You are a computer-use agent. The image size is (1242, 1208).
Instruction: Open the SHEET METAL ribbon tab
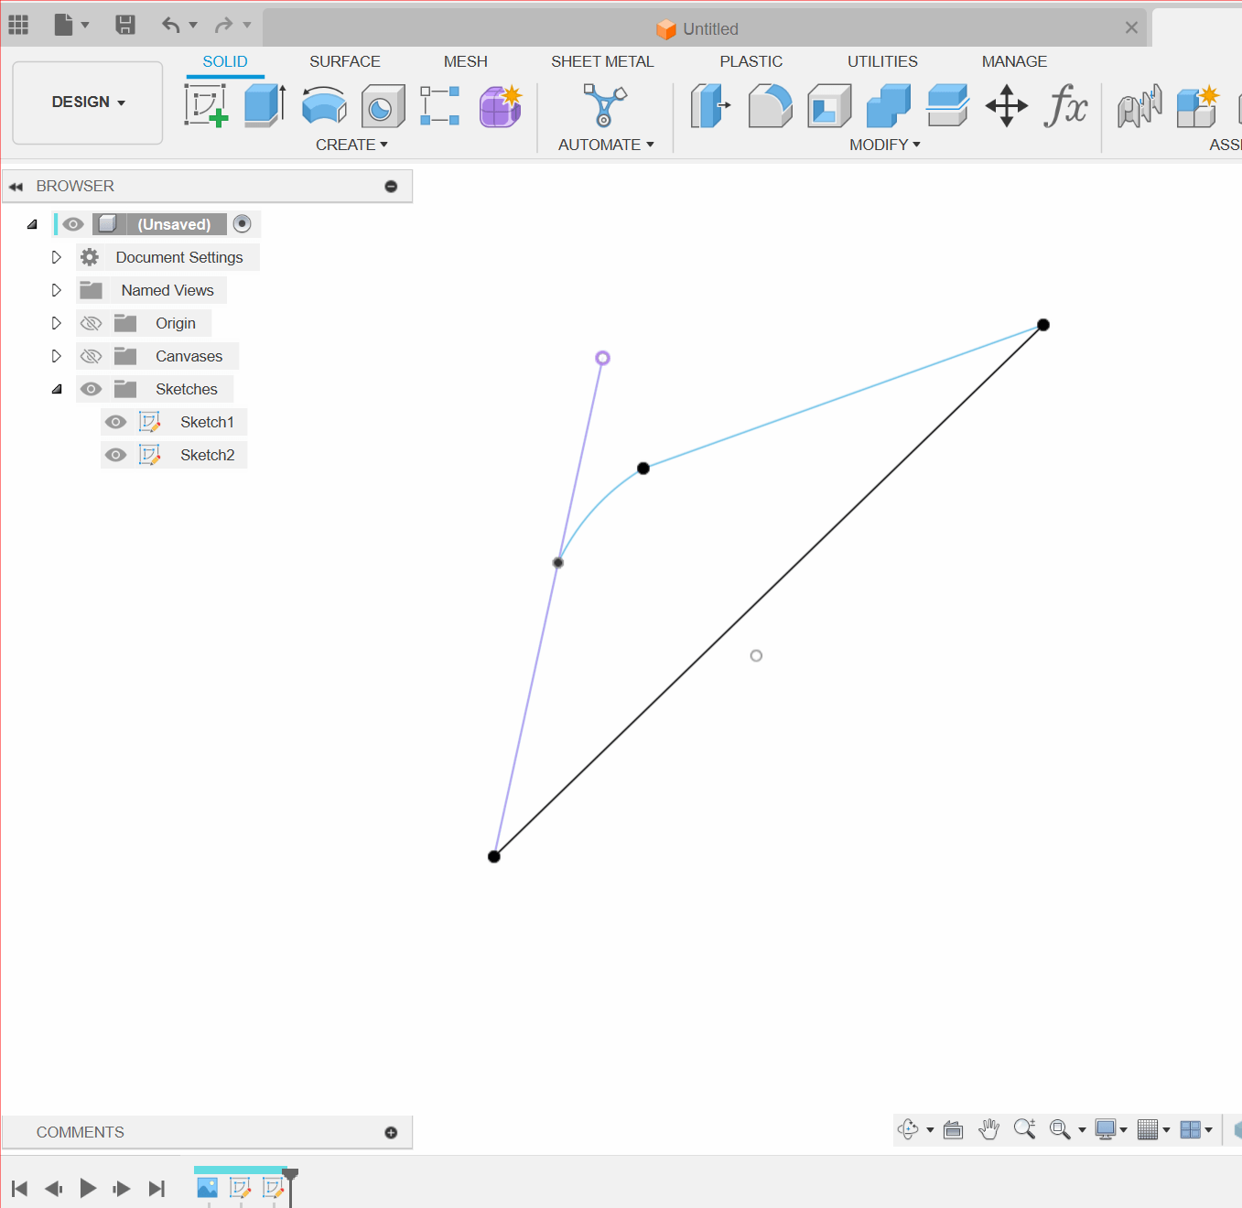coord(602,61)
